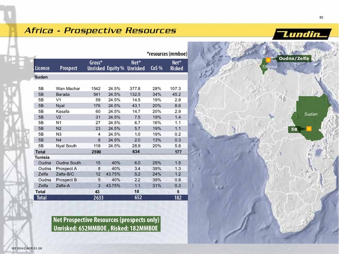Click the footer reference WF10042 AFR 01.08
The height and width of the screenshot is (254, 339).
[x=27, y=248]
